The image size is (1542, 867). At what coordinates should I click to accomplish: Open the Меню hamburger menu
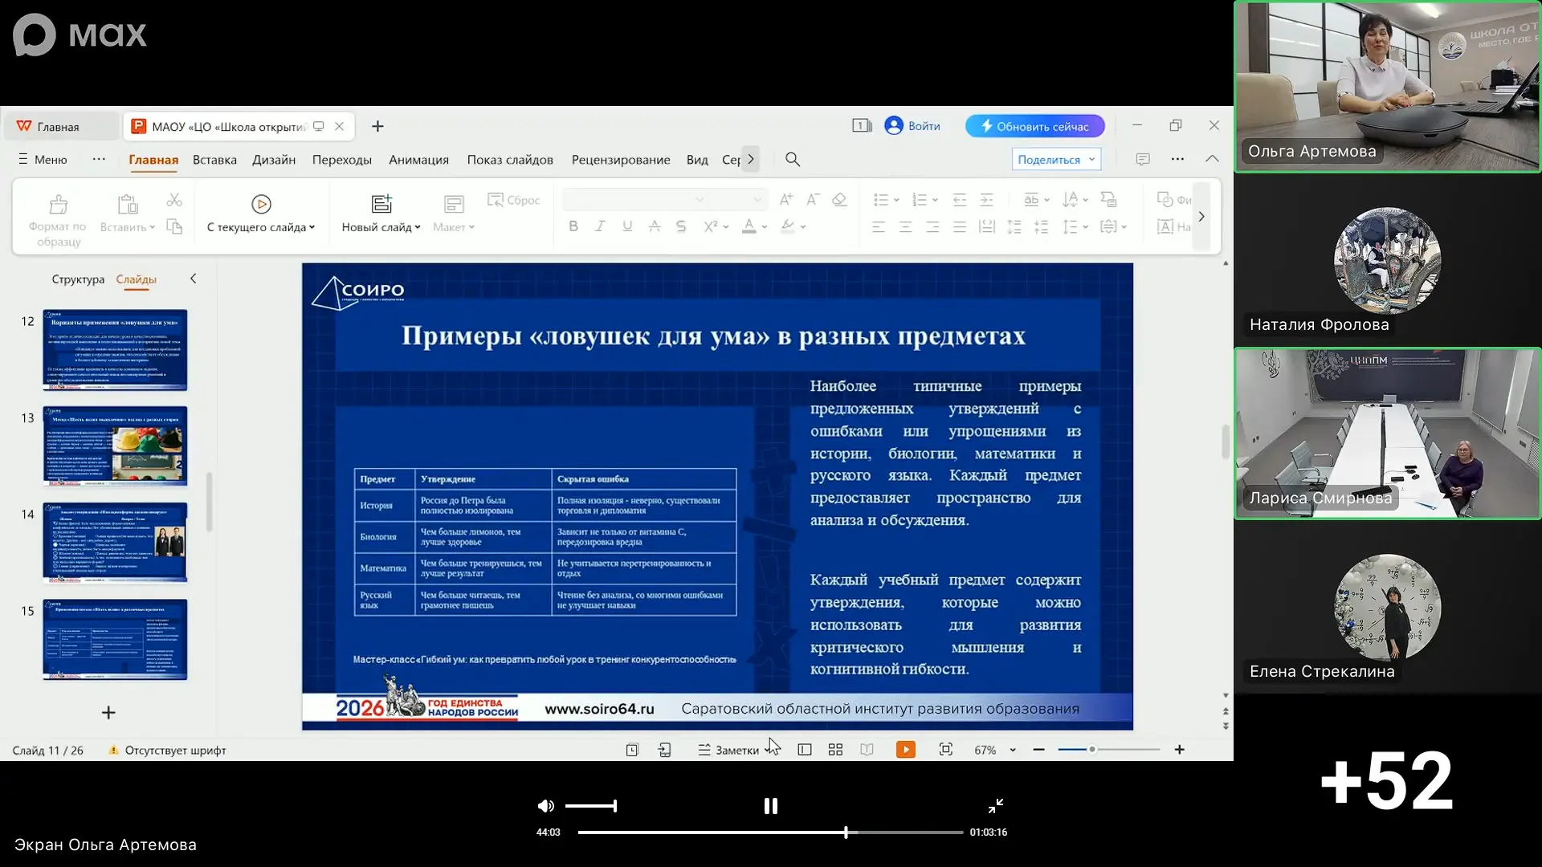43,159
